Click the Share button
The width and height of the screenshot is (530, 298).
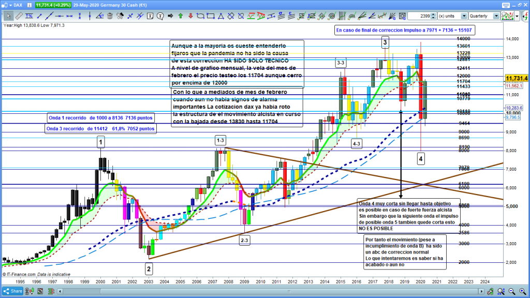point(14,291)
